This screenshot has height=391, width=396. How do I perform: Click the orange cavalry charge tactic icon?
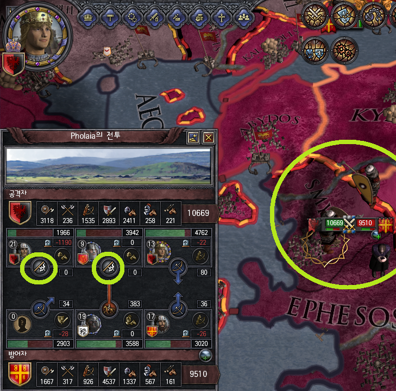109,309
